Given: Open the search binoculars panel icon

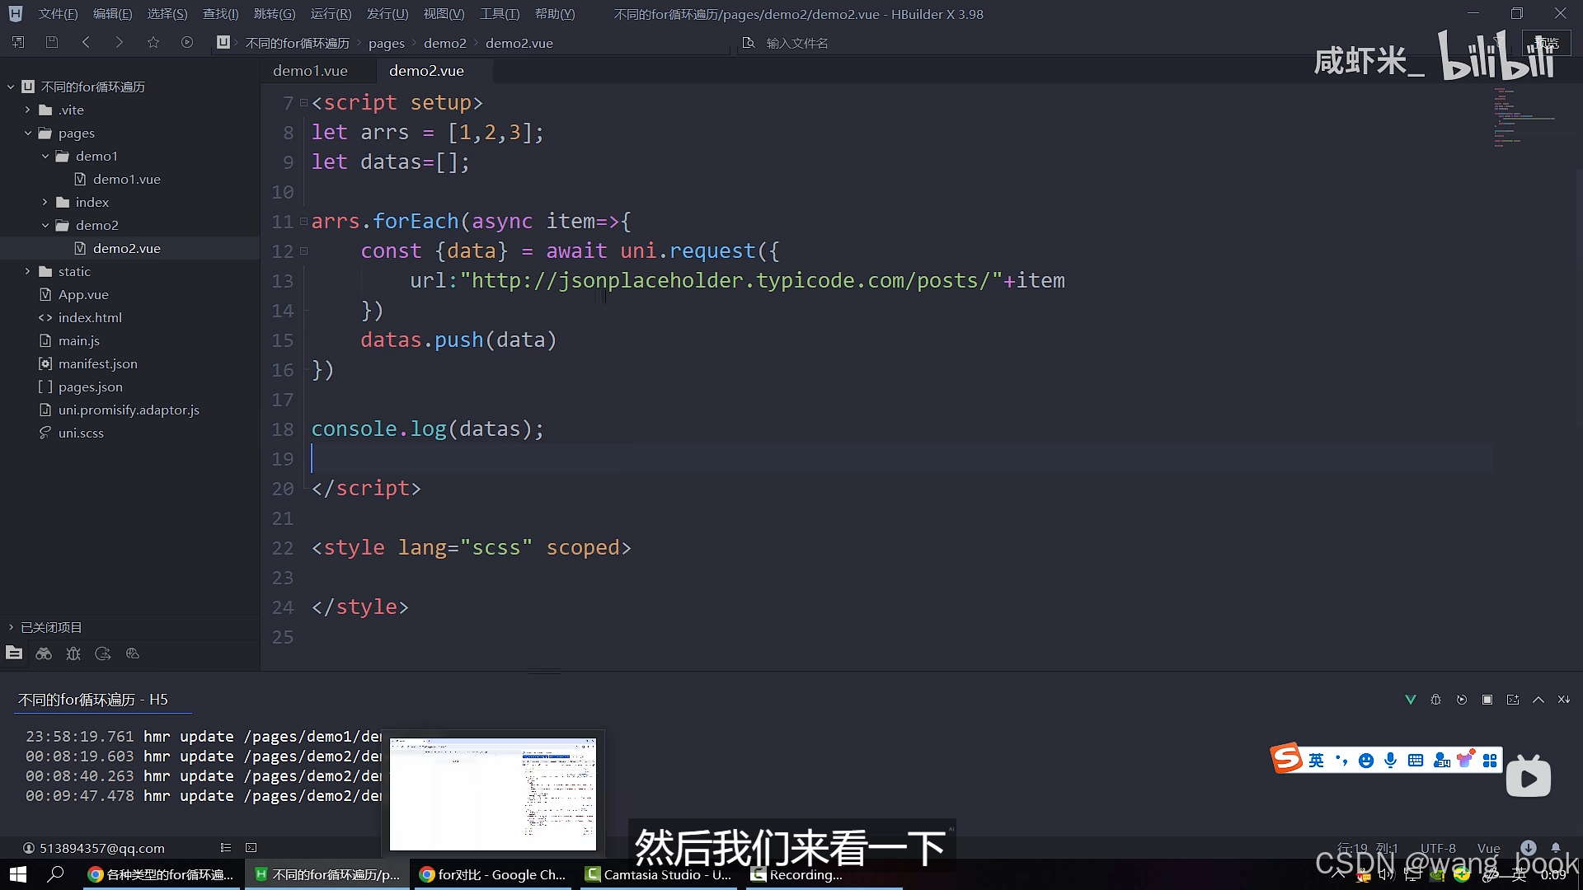Looking at the screenshot, I should 44,653.
